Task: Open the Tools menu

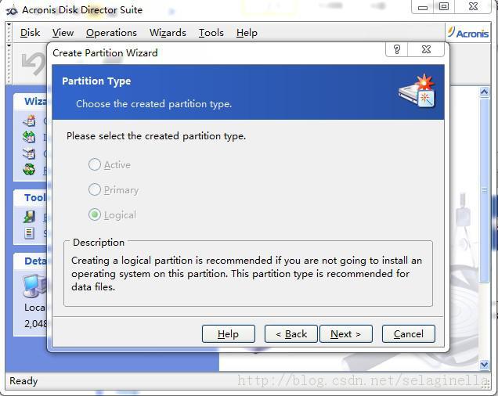Action: click(x=211, y=33)
